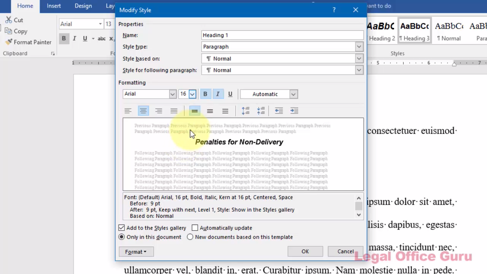Image resolution: width=487 pixels, height=274 pixels.
Task: Switch to Home ribbon tab
Action: point(25,6)
